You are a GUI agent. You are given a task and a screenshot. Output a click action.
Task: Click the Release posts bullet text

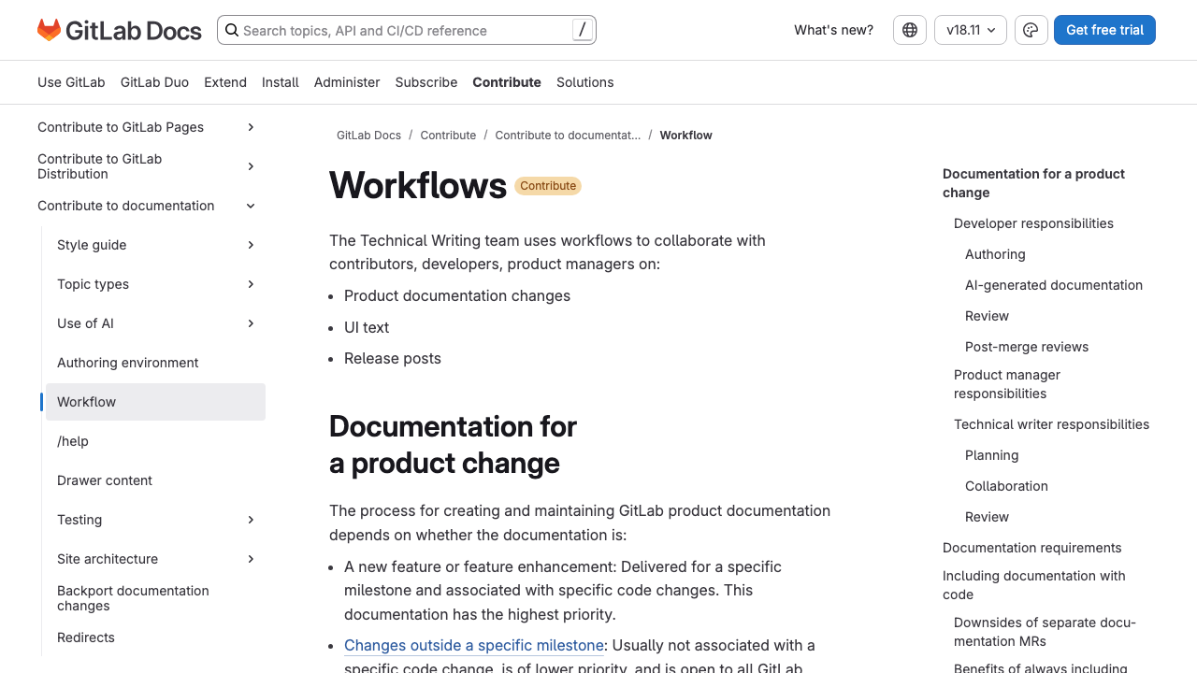(x=393, y=358)
